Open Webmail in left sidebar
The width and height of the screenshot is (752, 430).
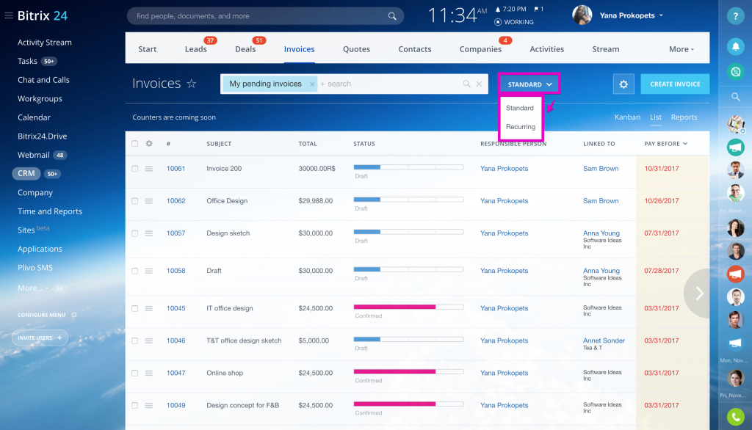34,156
